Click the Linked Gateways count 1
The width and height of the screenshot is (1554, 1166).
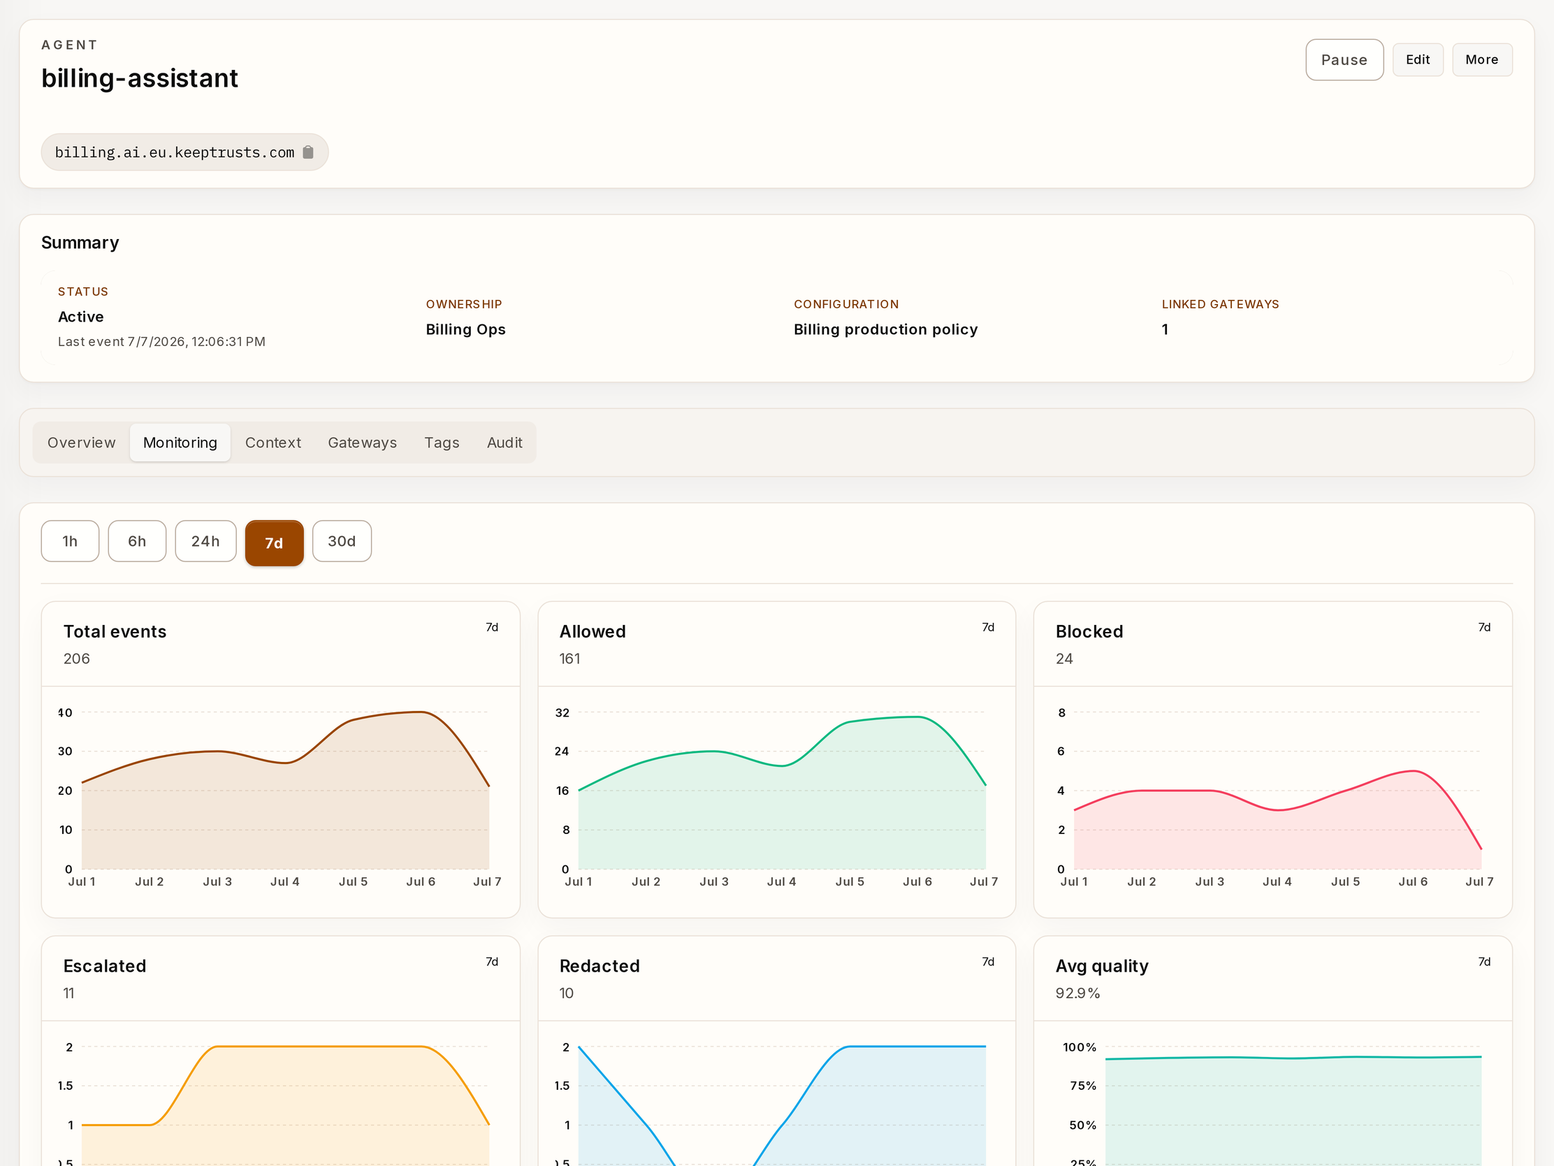1165,330
